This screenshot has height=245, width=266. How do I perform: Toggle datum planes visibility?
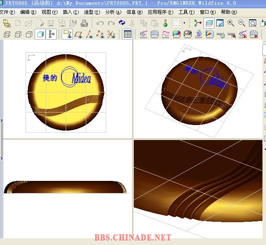[78, 35]
